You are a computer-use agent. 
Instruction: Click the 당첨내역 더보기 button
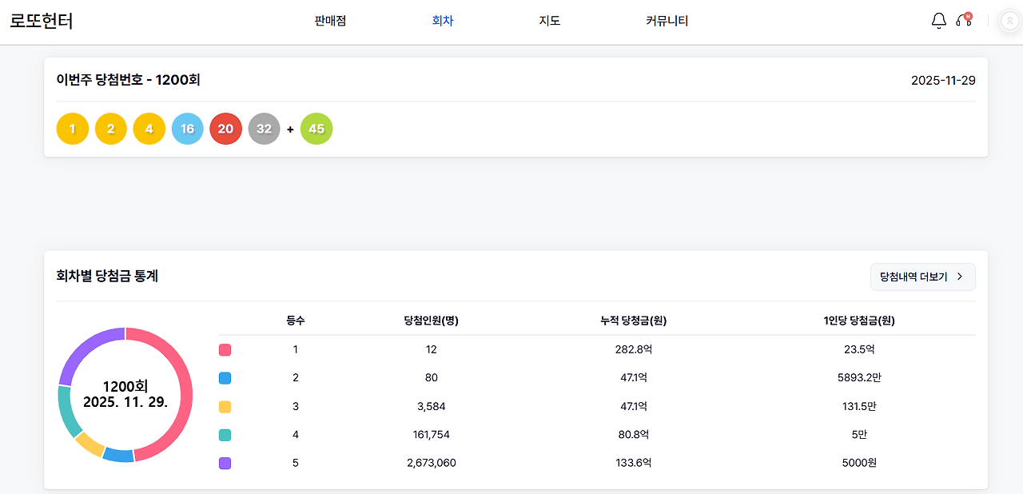pos(923,277)
